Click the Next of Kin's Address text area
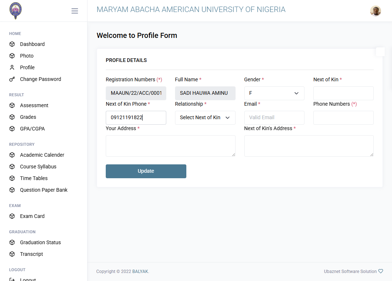The width and height of the screenshot is (392, 281). coord(309,146)
